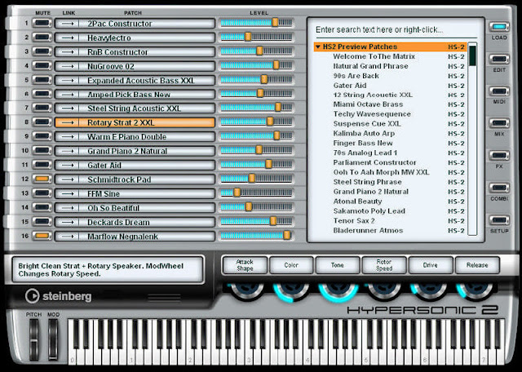Screen dimensions: 522x372
Task: Click the Attack Shape label button
Action: point(245,265)
